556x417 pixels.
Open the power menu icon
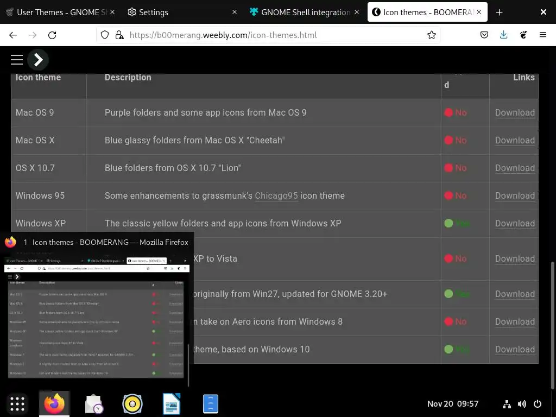(x=538, y=404)
